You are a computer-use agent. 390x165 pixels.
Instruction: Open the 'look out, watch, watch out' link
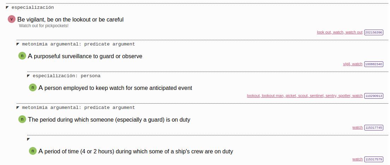click(340, 32)
